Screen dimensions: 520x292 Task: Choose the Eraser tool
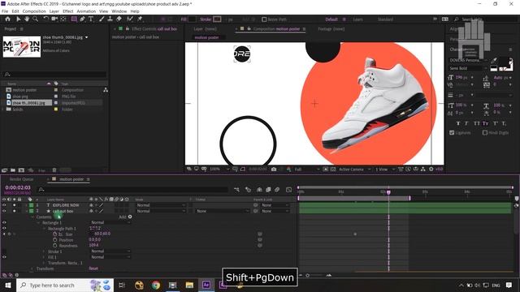tap(119, 19)
